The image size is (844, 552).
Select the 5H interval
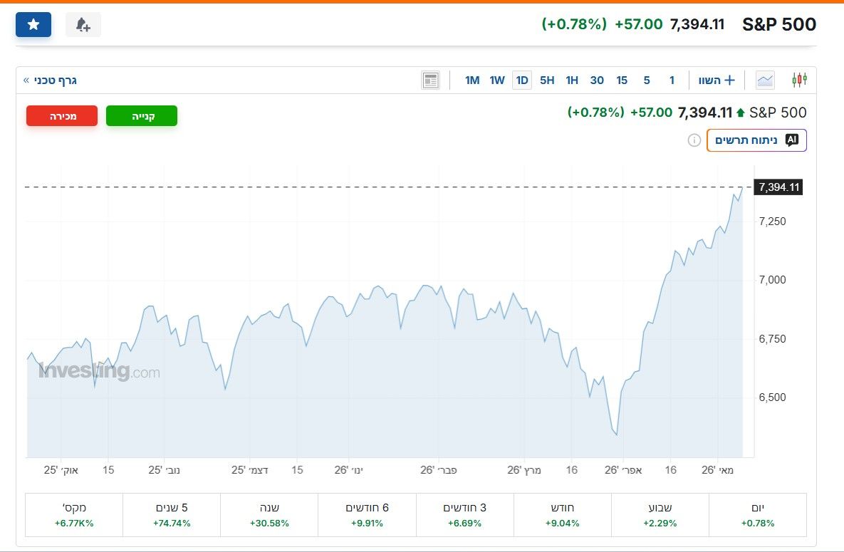(x=547, y=80)
